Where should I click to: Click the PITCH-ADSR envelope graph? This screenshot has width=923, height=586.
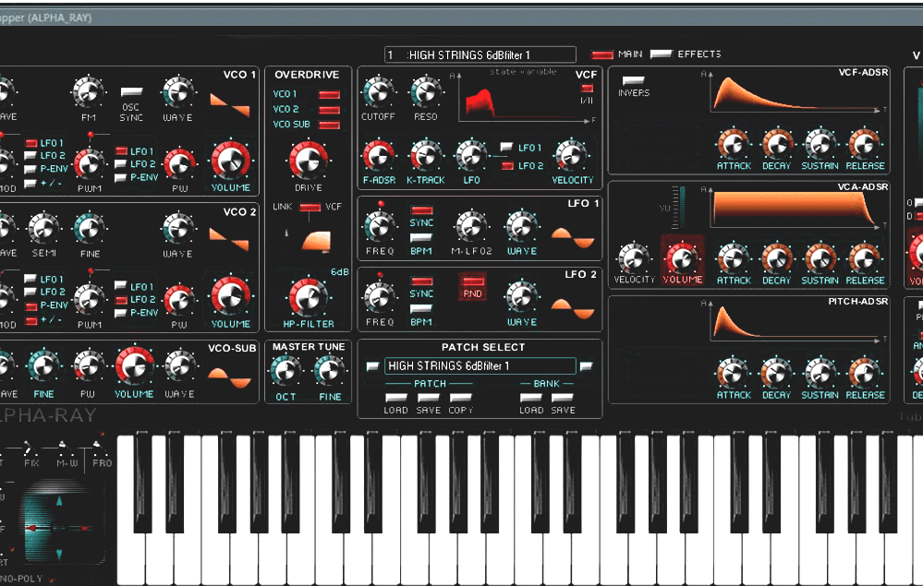(x=795, y=322)
